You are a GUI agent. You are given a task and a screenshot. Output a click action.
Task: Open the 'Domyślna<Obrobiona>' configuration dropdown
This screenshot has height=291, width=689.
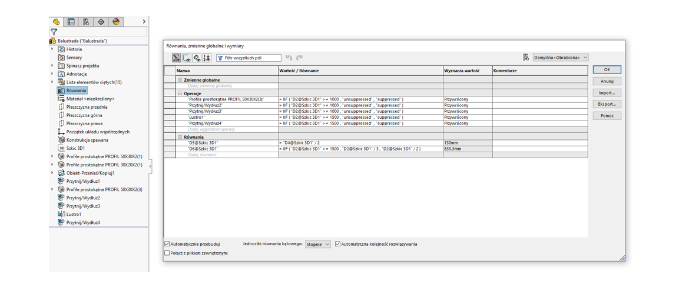tap(560, 58)
